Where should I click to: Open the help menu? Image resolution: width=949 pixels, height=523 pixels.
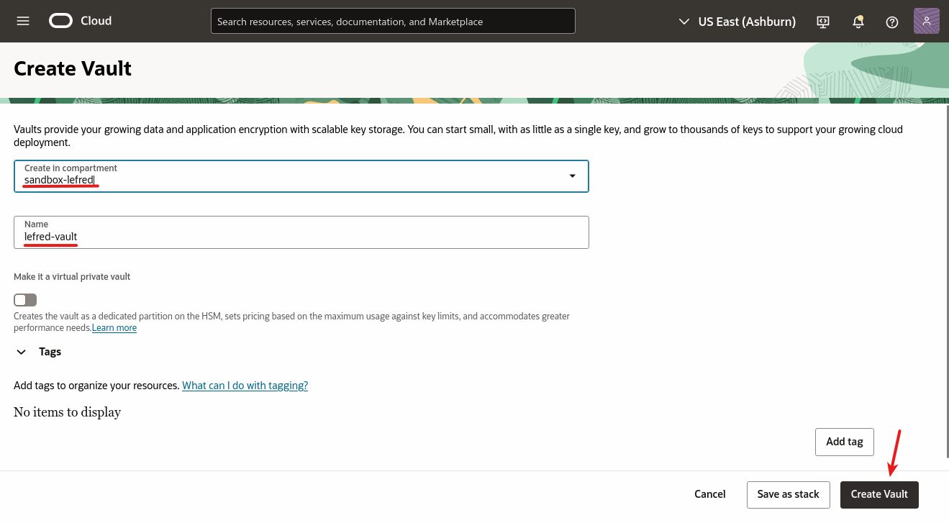891,22
